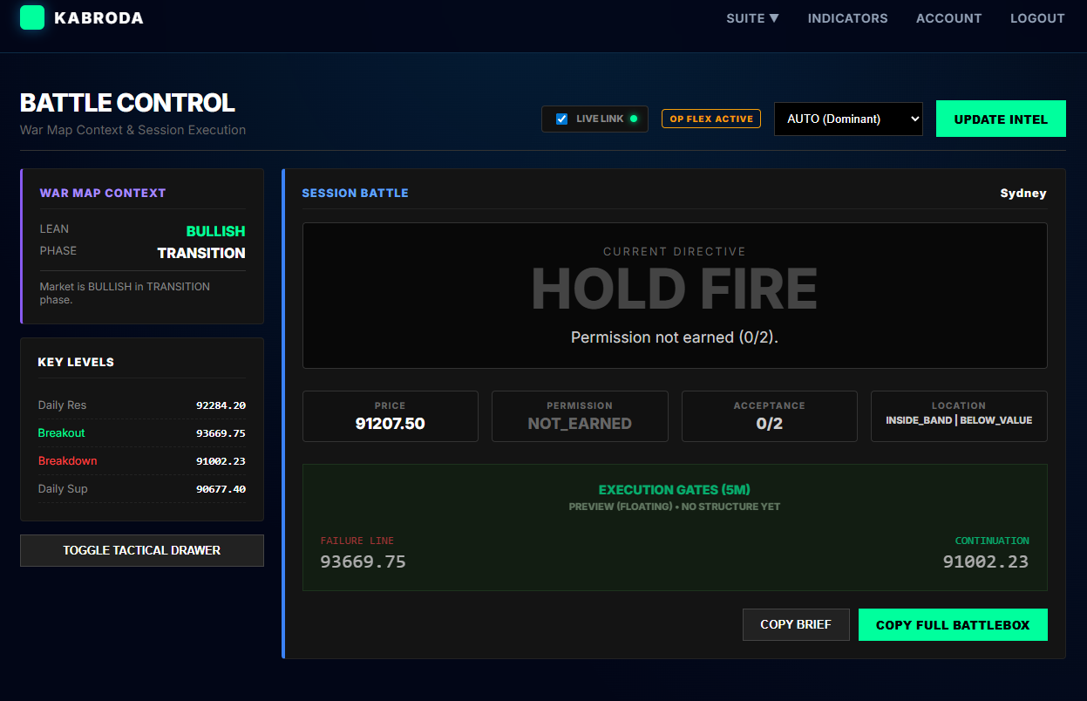Click the Failure Line value 93669.75
Image resolution: width=1087 pixels, height=701 pixels.
363,561
